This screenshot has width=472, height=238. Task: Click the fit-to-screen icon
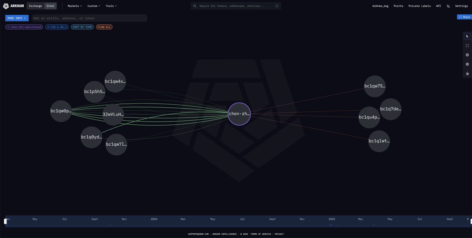[467, 46]
